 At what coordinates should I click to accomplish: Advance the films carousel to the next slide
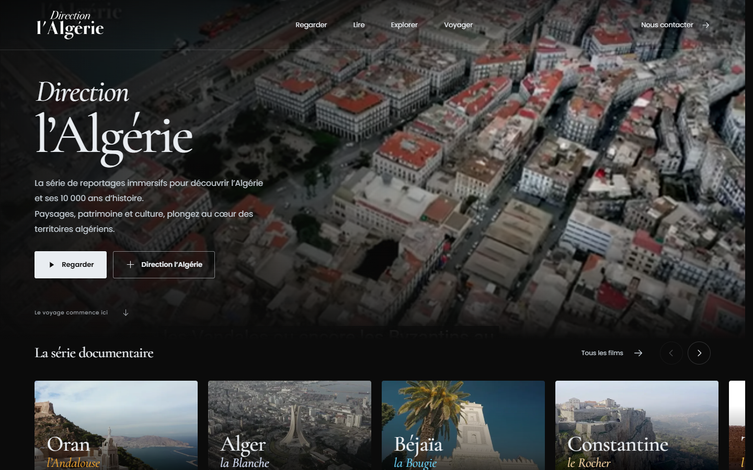699,353
